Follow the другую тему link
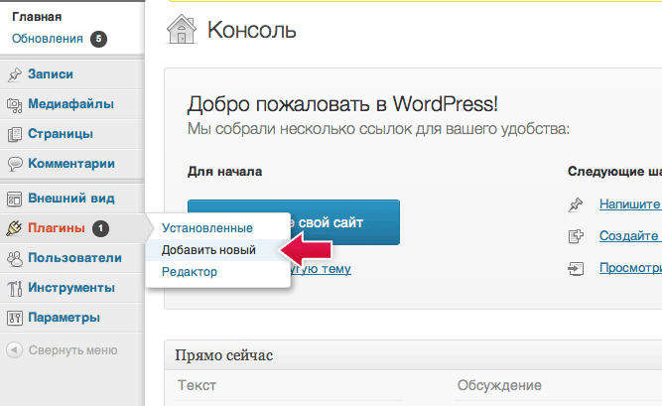 pyautogui.click(x=321, y=269)
